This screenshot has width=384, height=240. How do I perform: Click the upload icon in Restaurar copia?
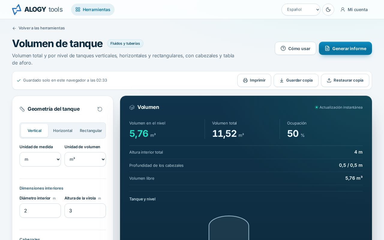point(329,80)
